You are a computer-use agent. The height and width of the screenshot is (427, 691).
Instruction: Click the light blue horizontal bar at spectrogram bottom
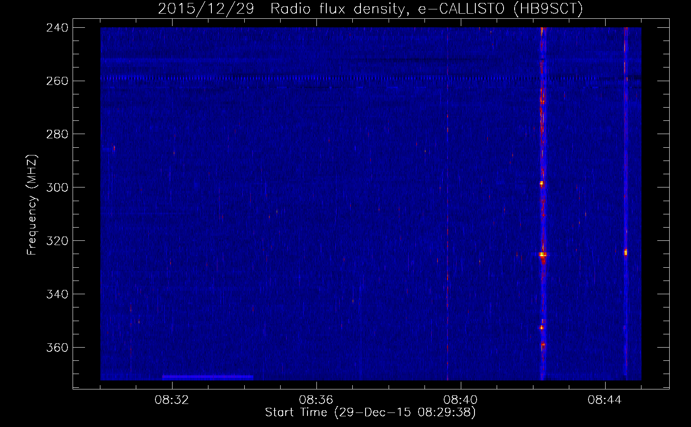tap(208, 377)
